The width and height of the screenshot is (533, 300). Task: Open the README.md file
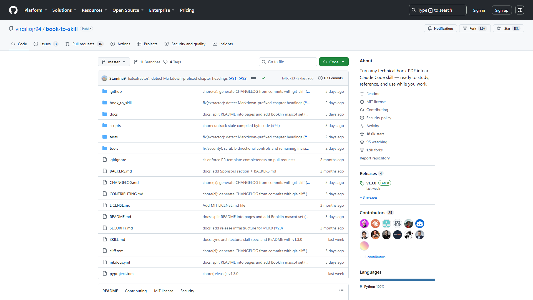coord(120,217)
